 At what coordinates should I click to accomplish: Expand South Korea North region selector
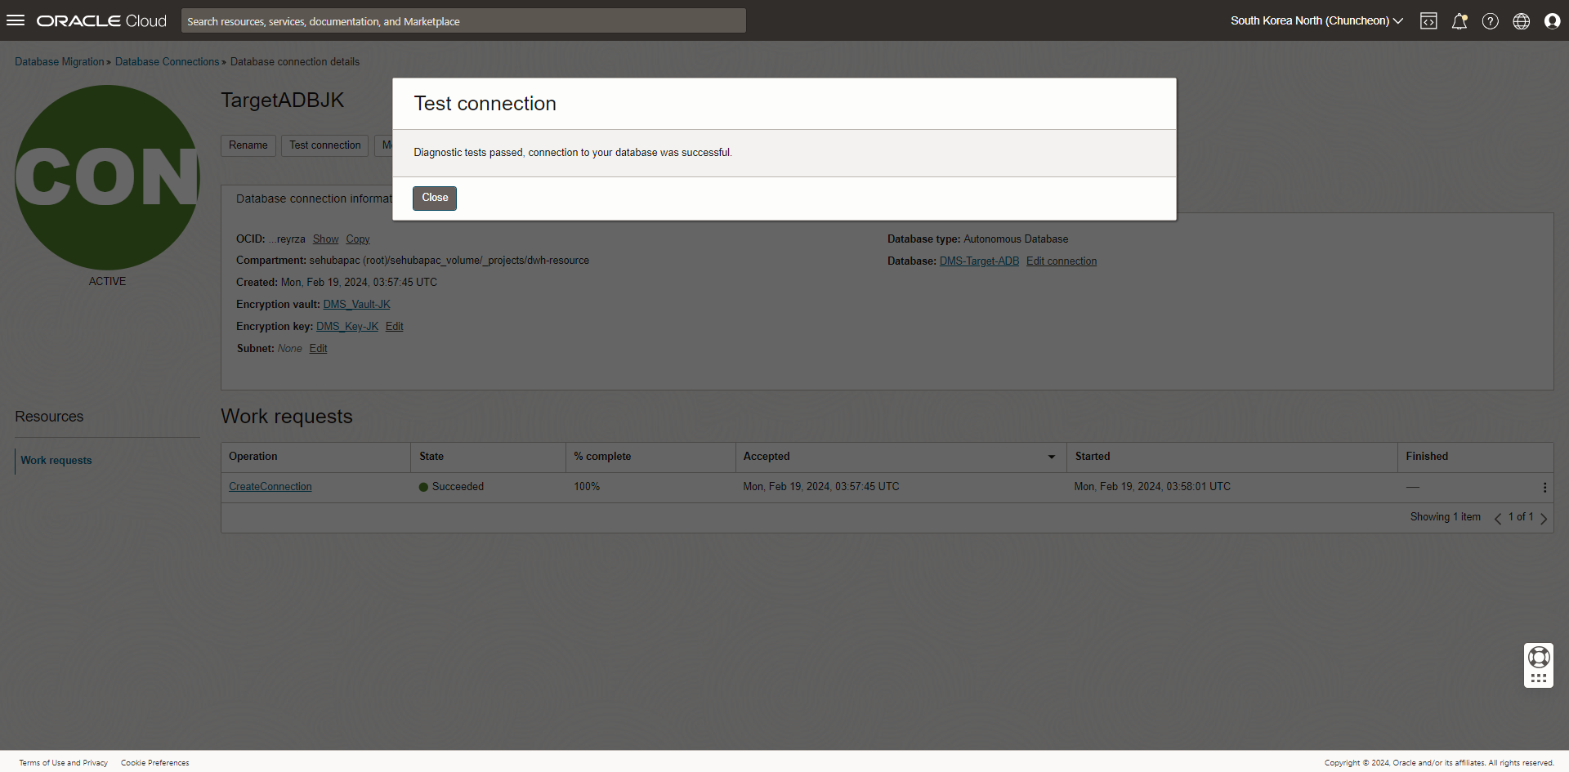[x=1316, y=21]
